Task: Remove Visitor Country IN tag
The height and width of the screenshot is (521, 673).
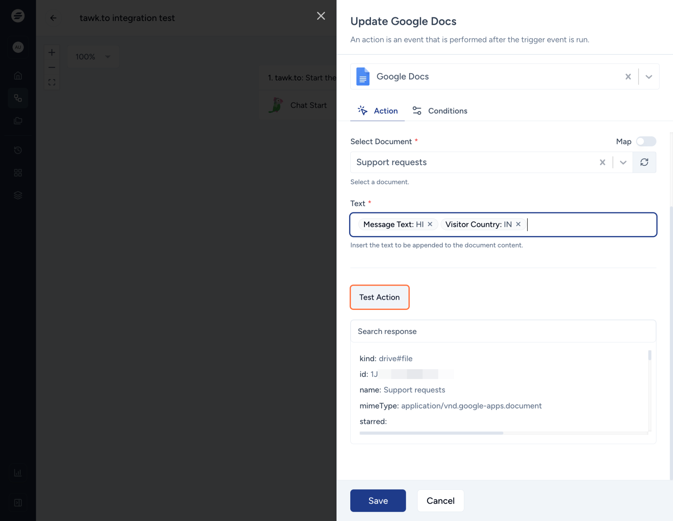Action: pyautogui.click(x=518, y=224)
